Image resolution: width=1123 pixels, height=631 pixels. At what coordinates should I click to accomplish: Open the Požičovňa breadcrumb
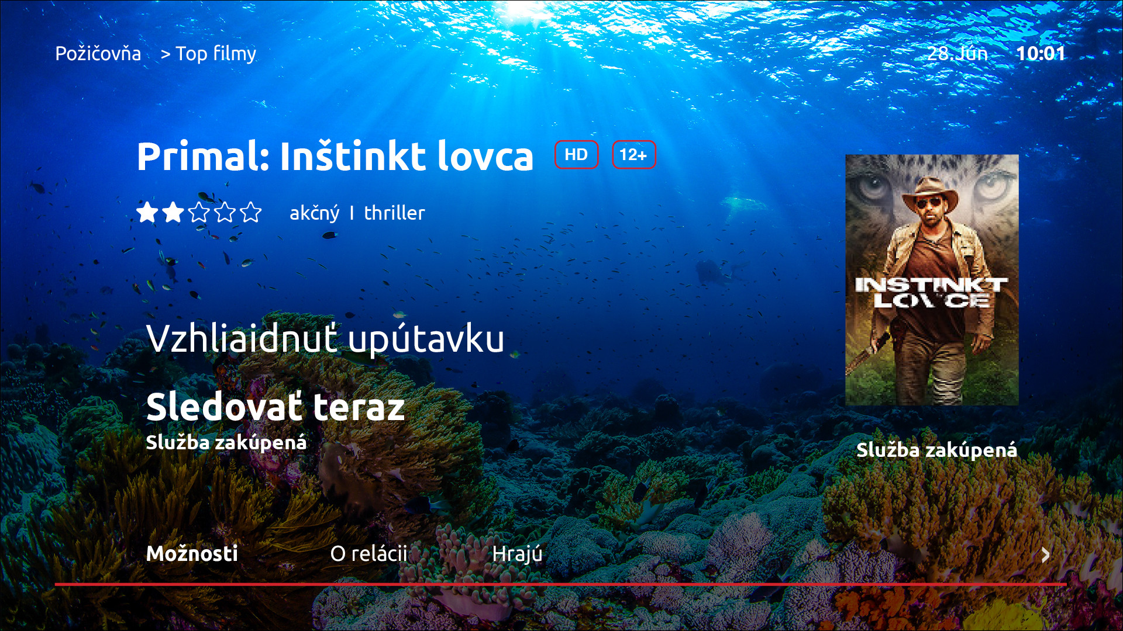tap(98, 54)
